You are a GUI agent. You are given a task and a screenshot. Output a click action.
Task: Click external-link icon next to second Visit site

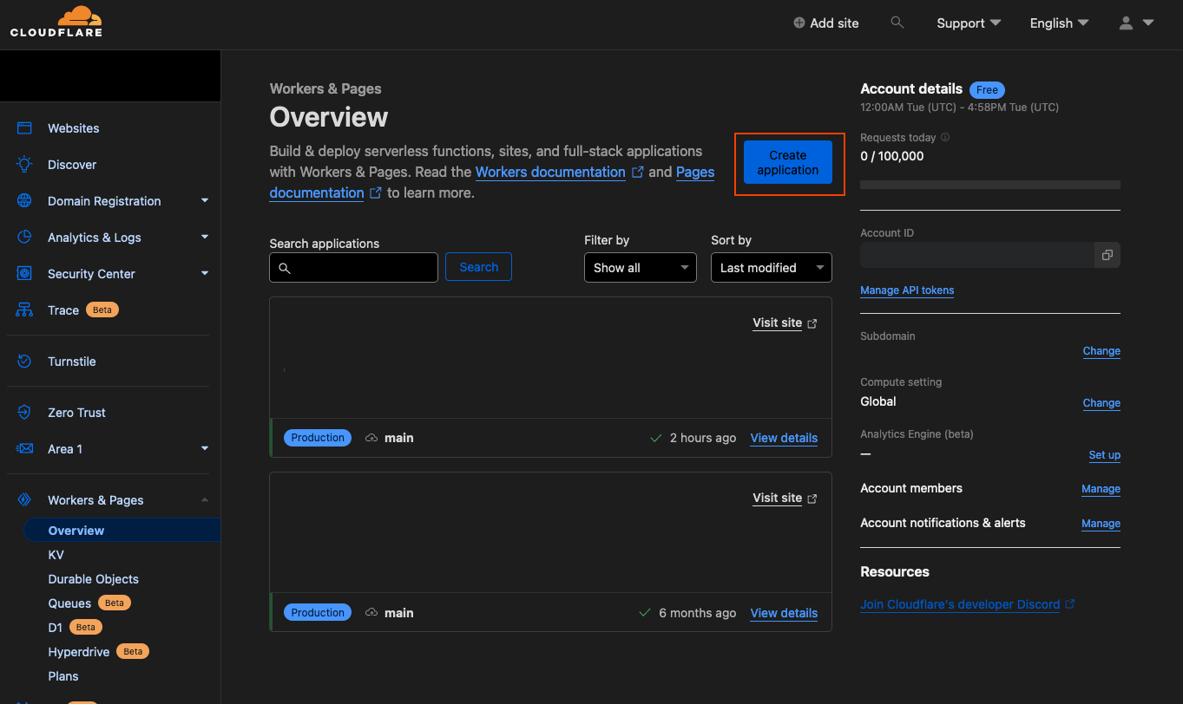(812, 499)
